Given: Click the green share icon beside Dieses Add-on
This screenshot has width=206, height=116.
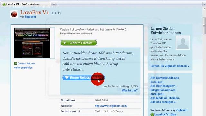Looking at the screenshot, I should tap(15, 63).
